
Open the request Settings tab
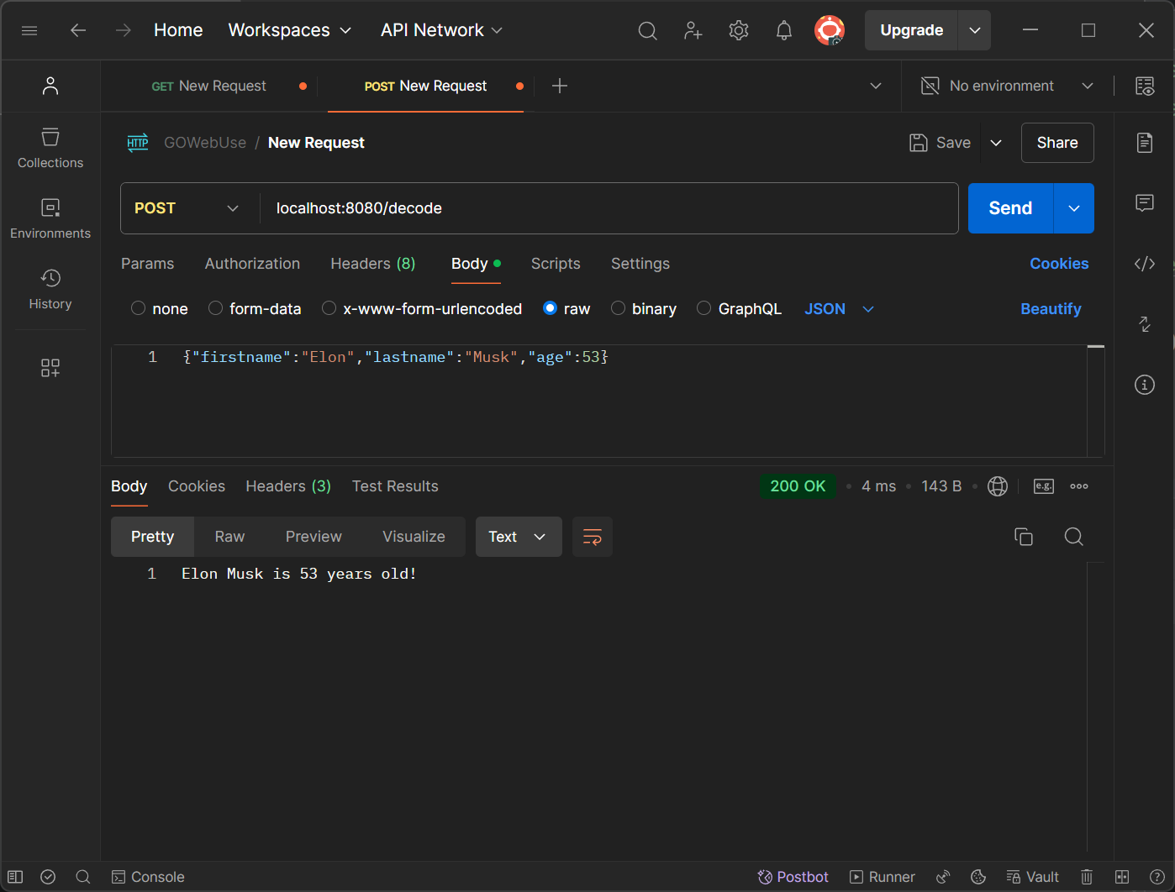coord(640,264)
